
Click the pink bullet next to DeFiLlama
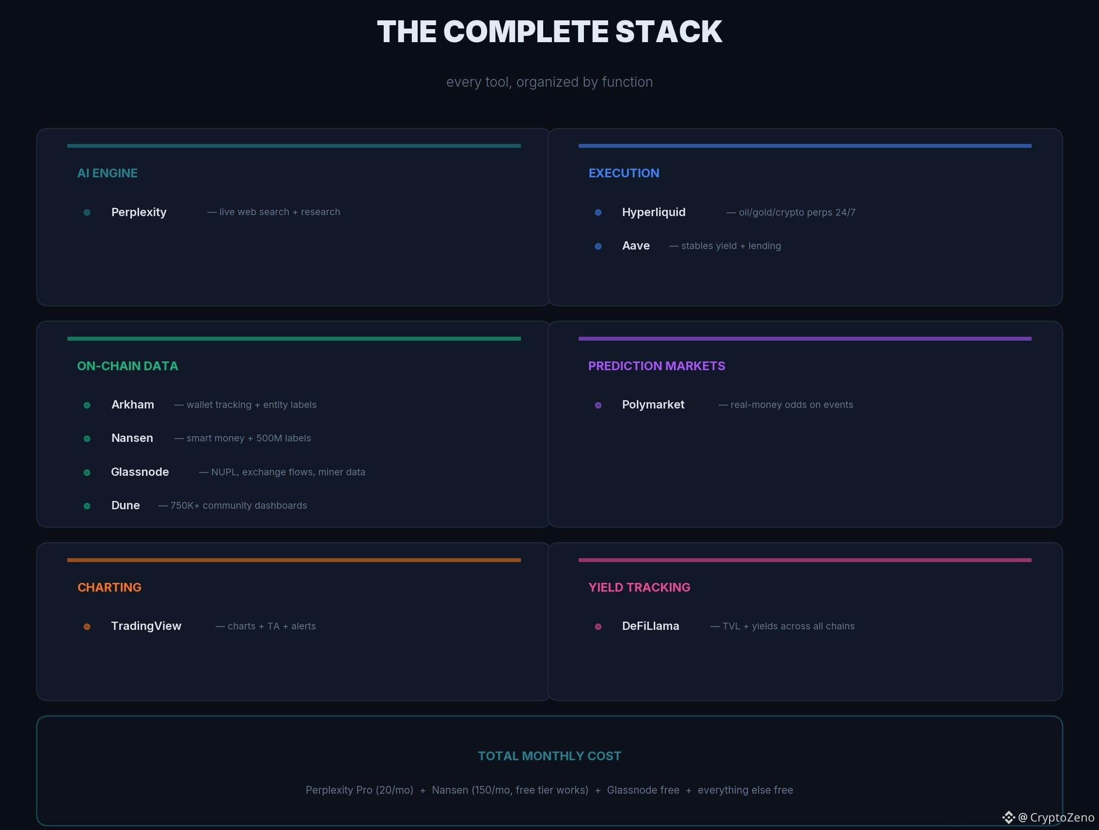click(x=598, y=627)
